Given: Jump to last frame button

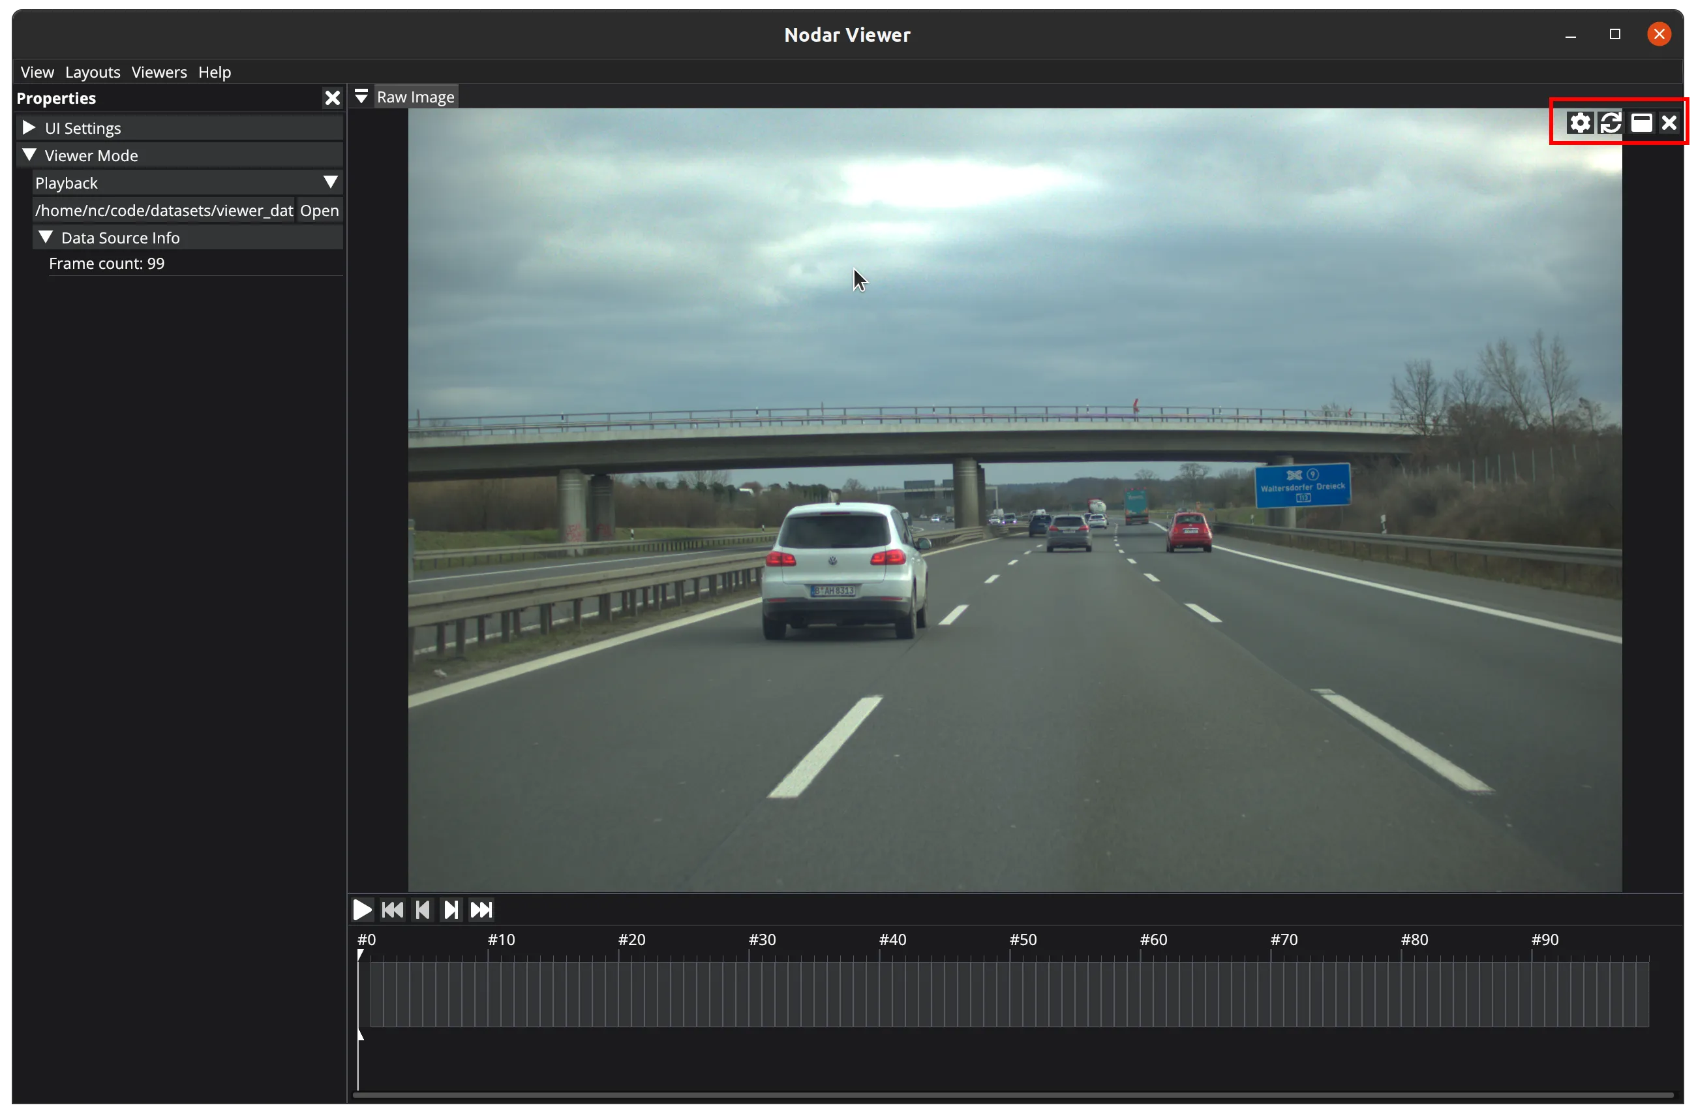Looking at the screenshot, I should click(481, 910).
